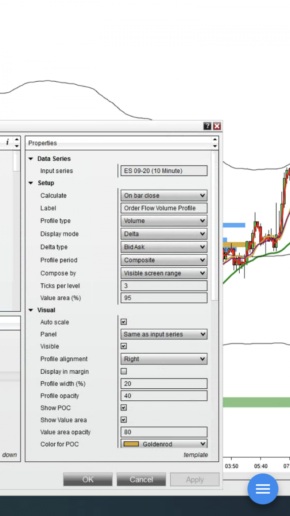Viewport: 290px width, 516px height.
Task: Close the indicator properties dialog
Action: (217, 126)
